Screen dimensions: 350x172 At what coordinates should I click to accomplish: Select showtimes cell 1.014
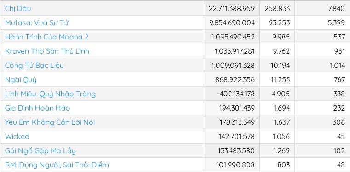click(x=322, y=66)
